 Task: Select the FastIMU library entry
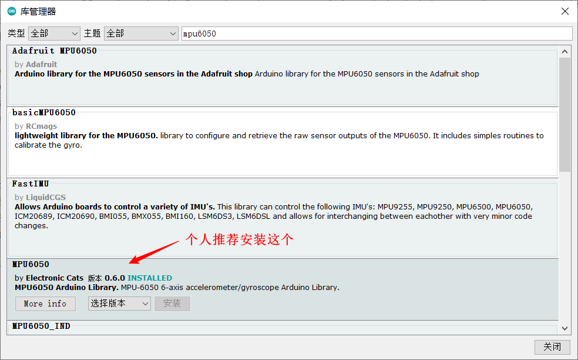(x=283, y=218)
